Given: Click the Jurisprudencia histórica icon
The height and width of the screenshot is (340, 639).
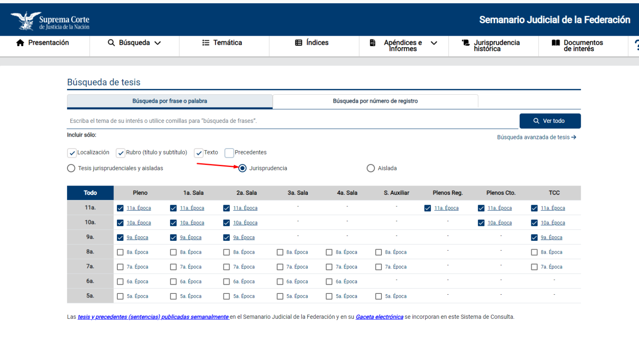Looking at the screenshot, I should click(466, 43).
